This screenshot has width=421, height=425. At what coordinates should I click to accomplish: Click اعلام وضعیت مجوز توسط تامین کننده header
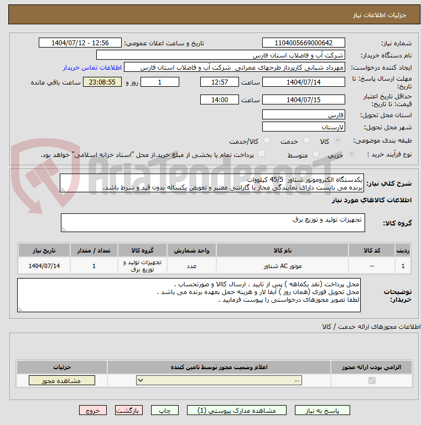219,367
